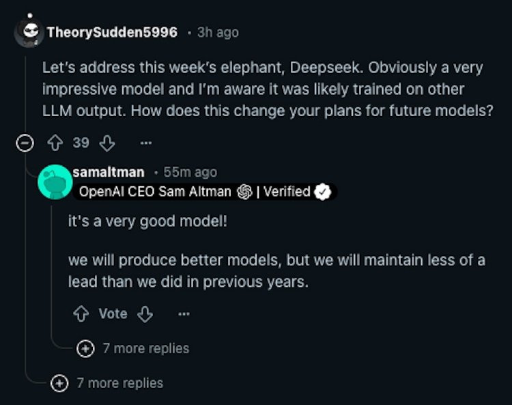Image resolution: width=512 pixels, height=405 pixels.
Task: Click TheorySudden5996's avatar icon
Action: tap(29, 31)
